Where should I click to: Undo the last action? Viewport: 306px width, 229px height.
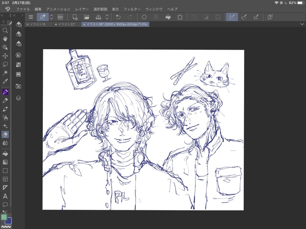[x=118, y=17]
